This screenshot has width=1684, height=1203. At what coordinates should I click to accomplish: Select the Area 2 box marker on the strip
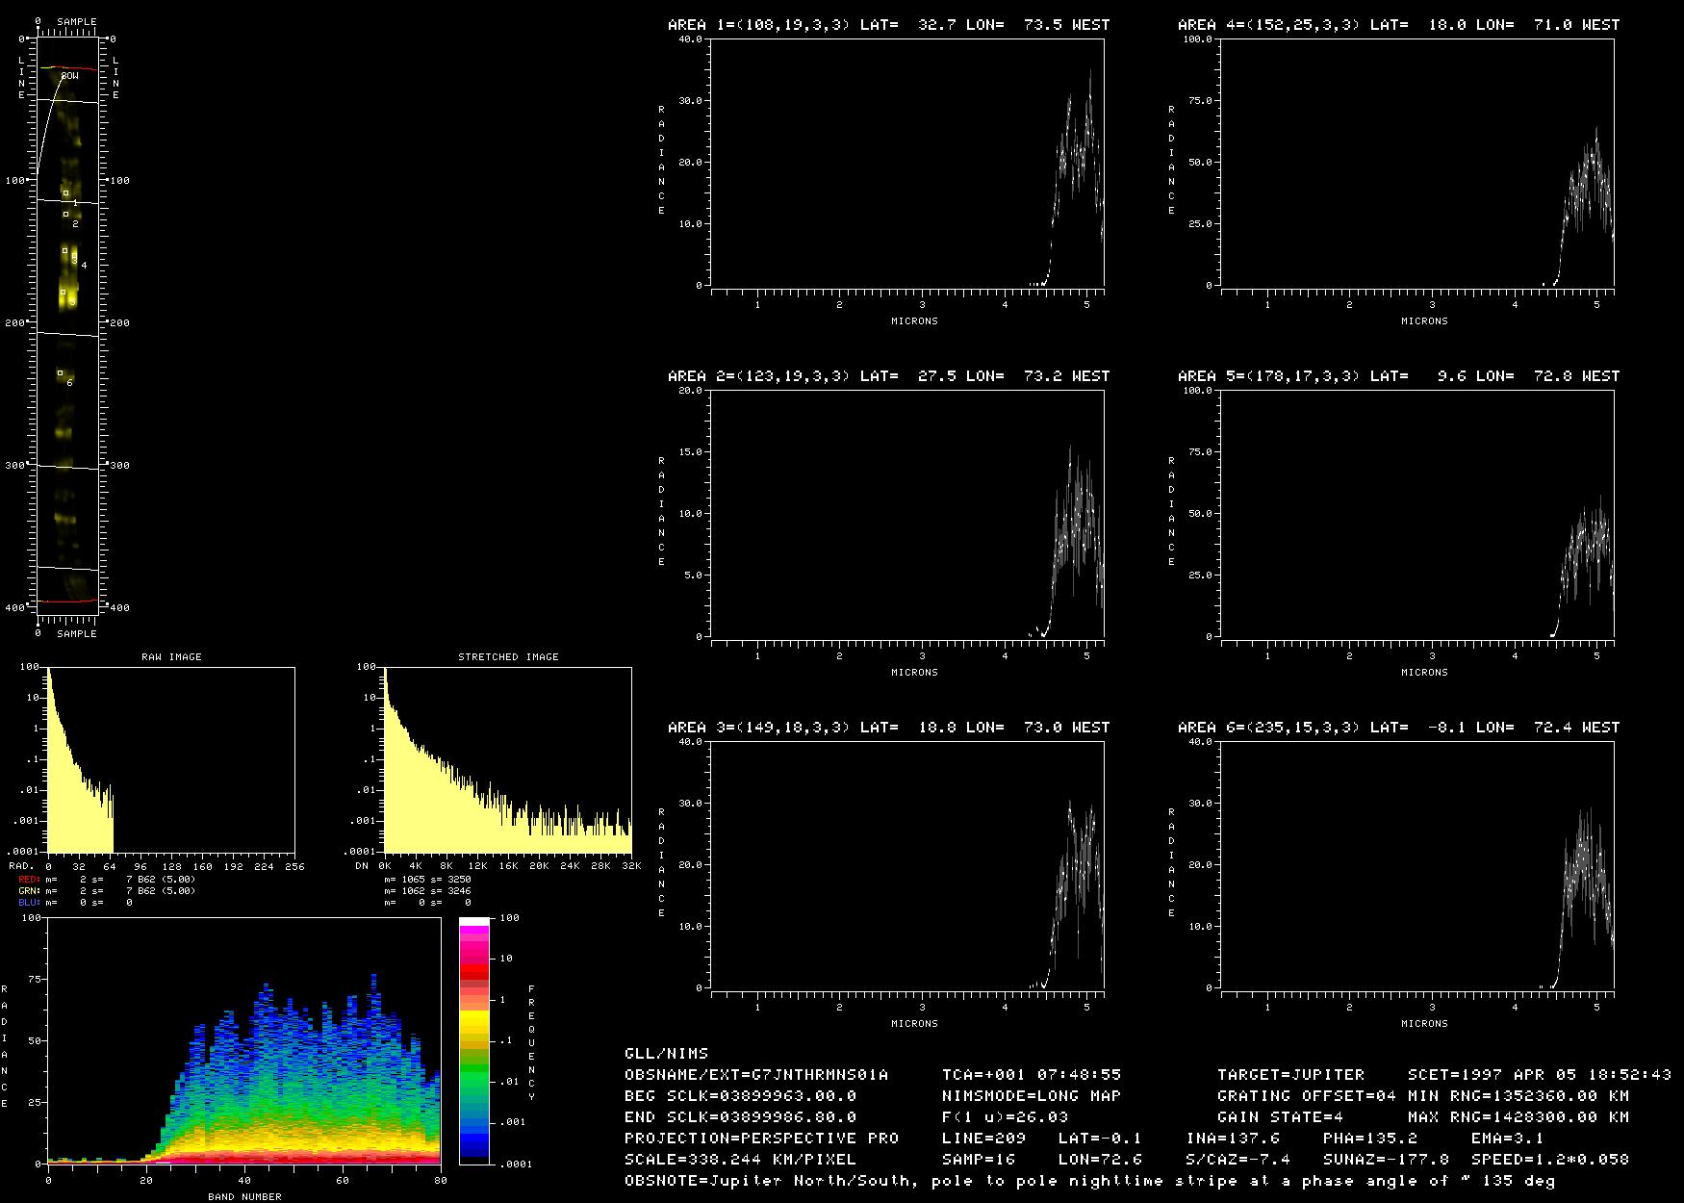pyautogui.click(x=65, y=215)
